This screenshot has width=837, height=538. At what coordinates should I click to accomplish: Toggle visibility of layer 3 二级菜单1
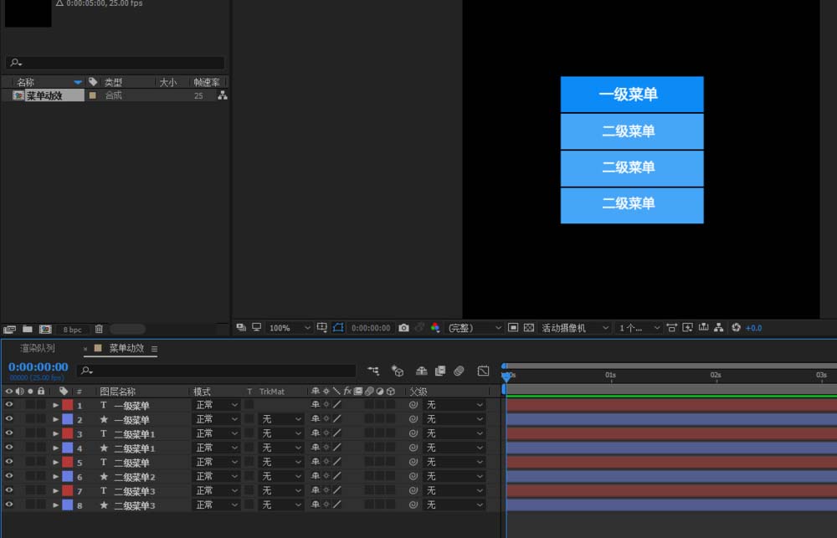(x=9, y=433)
